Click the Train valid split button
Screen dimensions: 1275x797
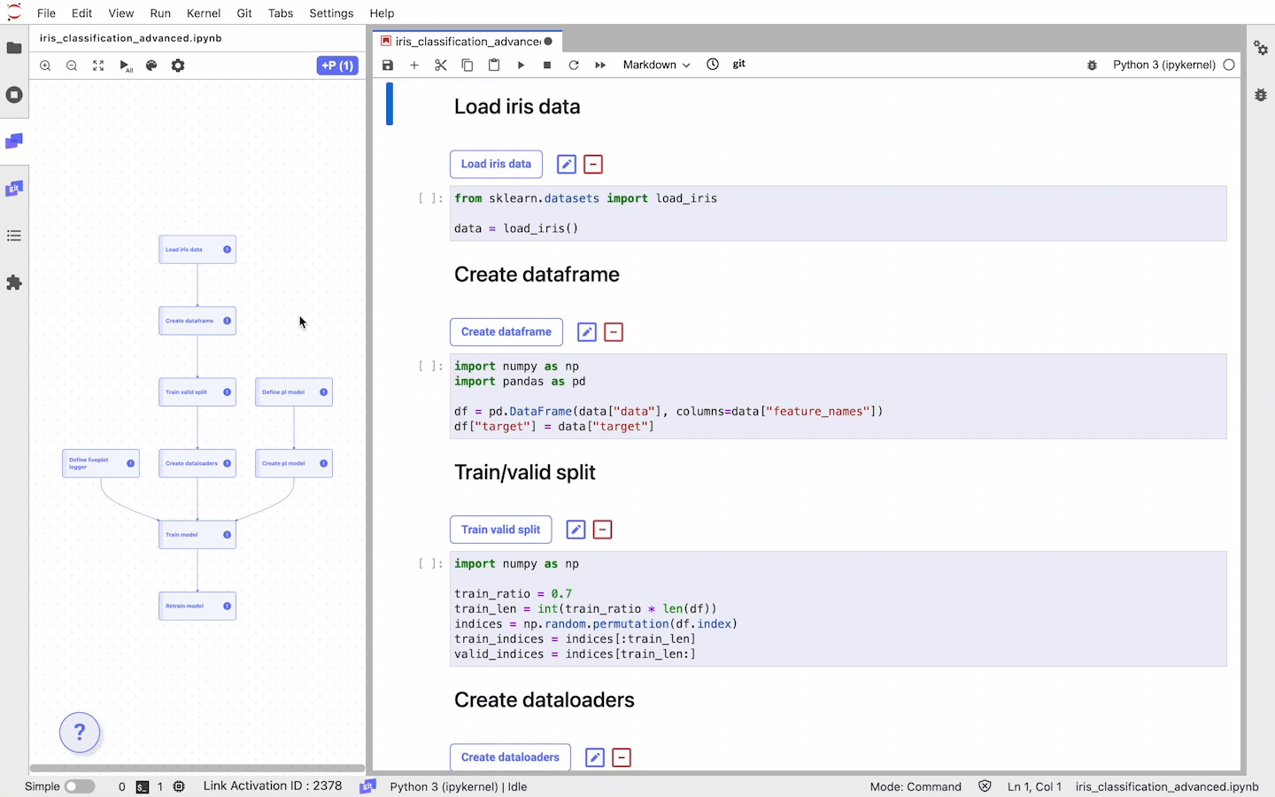click(x=500, y=530)
